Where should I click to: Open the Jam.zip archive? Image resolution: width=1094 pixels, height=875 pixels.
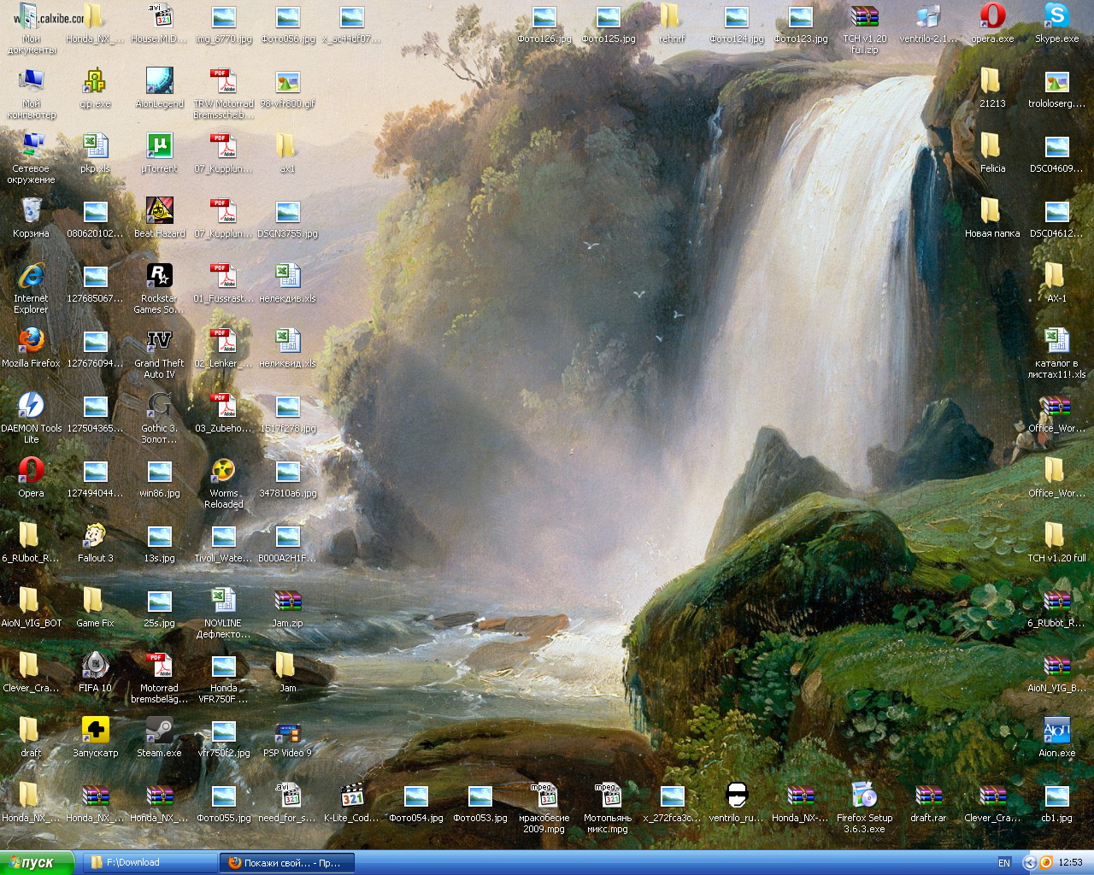[287, 602]
